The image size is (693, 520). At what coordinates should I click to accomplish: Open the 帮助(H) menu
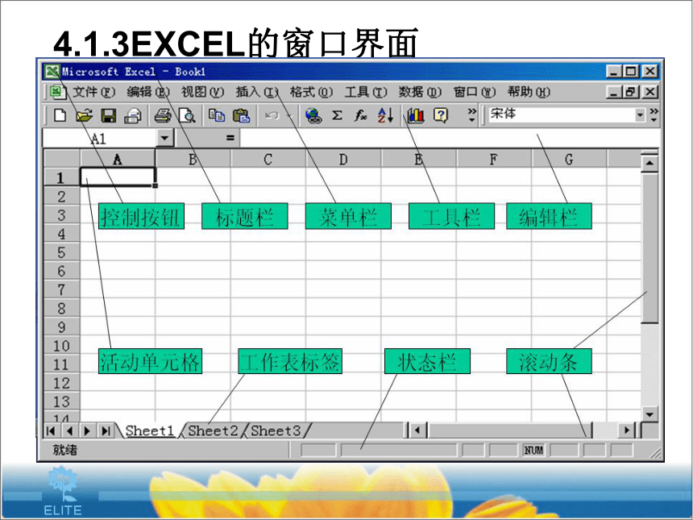529,92
